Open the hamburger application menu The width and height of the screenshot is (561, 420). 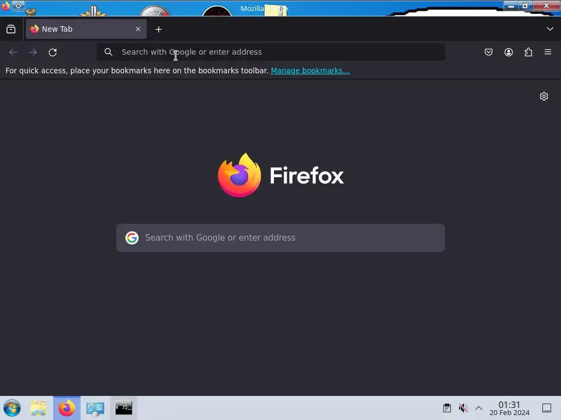click(x=548, y=52)
